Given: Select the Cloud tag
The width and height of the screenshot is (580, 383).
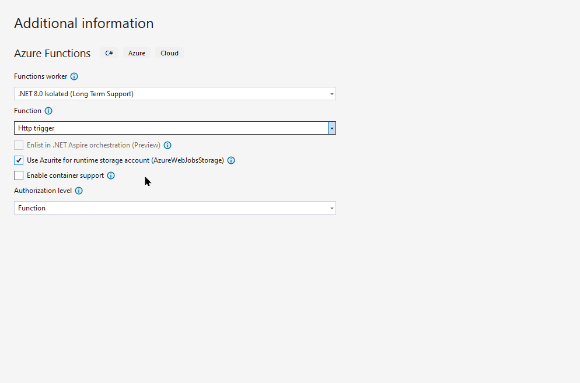Looking at the screenshot, I should click(x=169, y=53).
